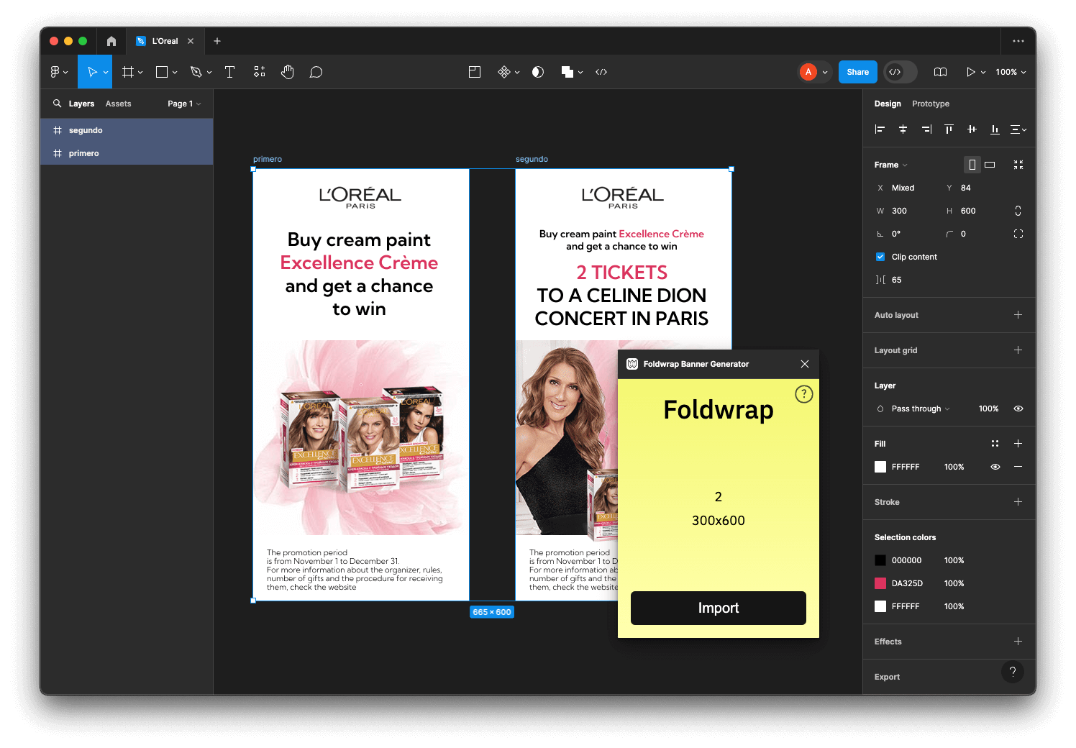Add an Effect with plus

(1018, 642)
